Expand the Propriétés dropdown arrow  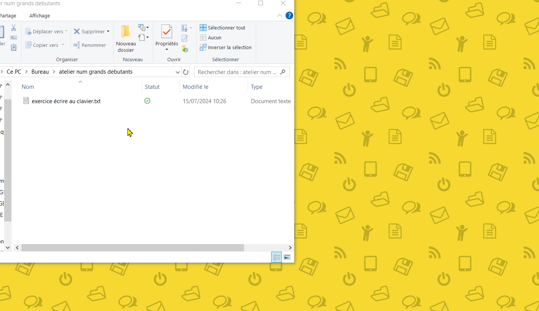[167, 50]
